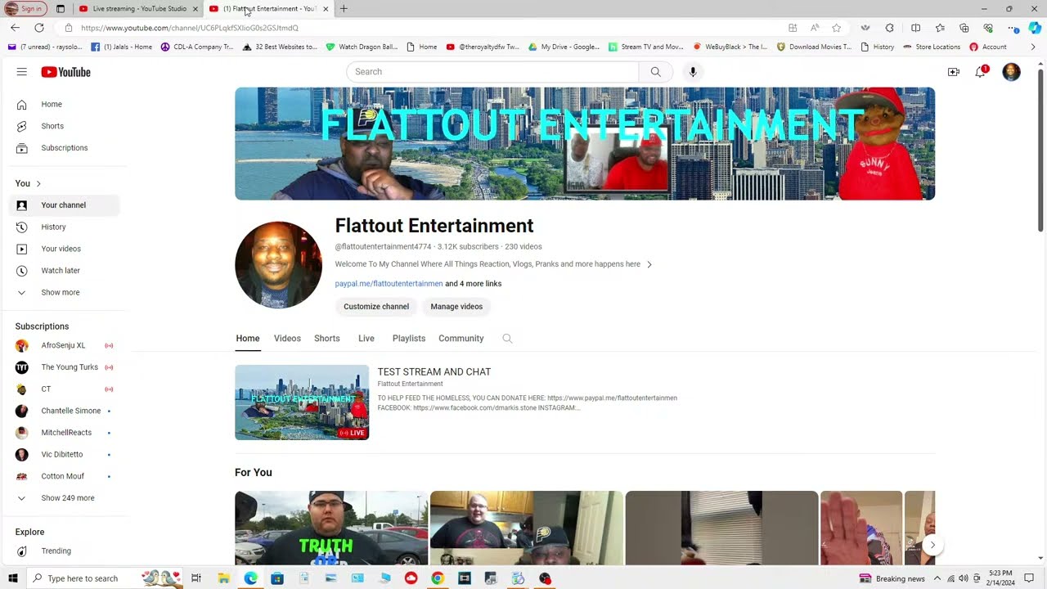Open the Sign in profile button
Image resolution: width=1047 pixels, height=589 pixels.
click(x=25, y=8)
